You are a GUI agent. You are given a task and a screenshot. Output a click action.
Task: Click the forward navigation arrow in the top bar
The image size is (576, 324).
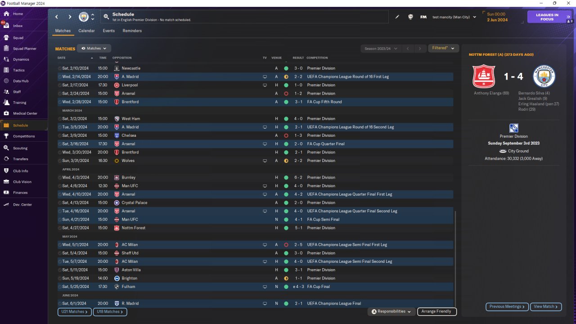70,17
